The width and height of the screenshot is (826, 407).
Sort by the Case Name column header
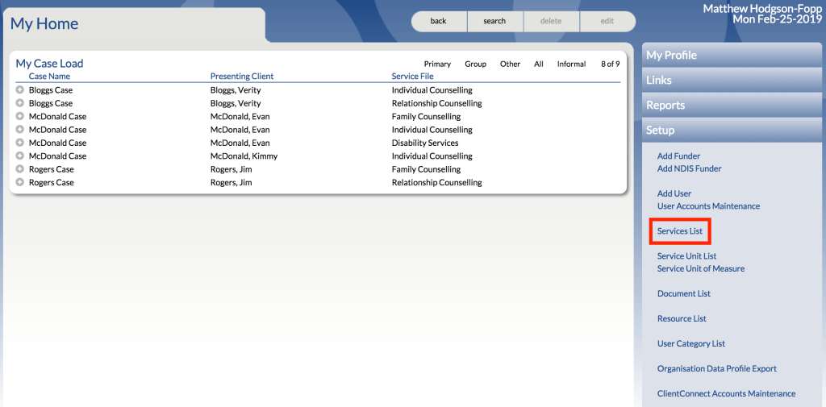tap(49, 77)
